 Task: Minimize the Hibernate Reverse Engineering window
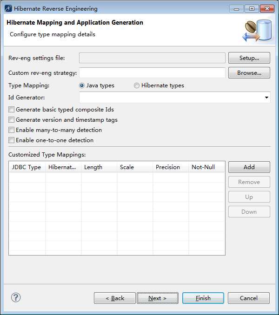click(236, 9)
